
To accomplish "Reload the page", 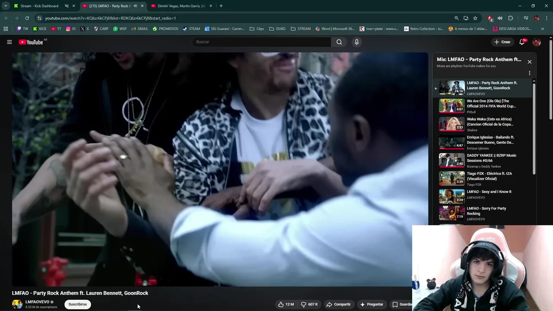I will (x=27, y=18).
